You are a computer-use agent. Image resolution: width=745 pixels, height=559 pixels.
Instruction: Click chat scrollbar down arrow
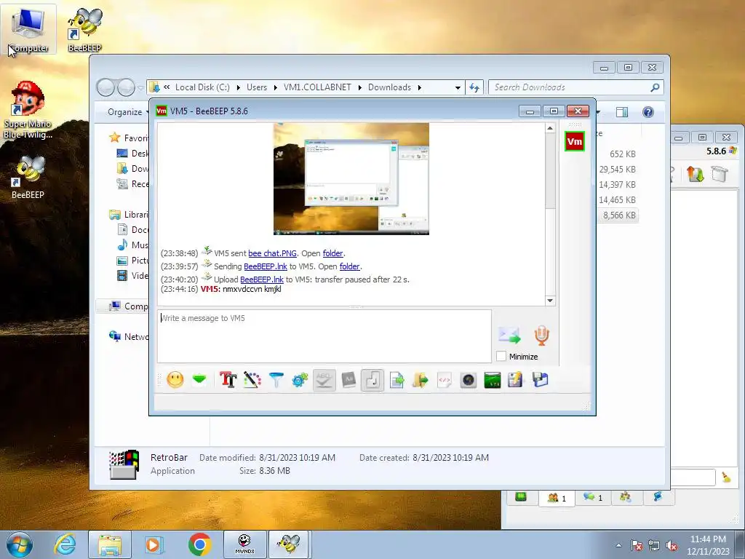(x=550, y=301)
